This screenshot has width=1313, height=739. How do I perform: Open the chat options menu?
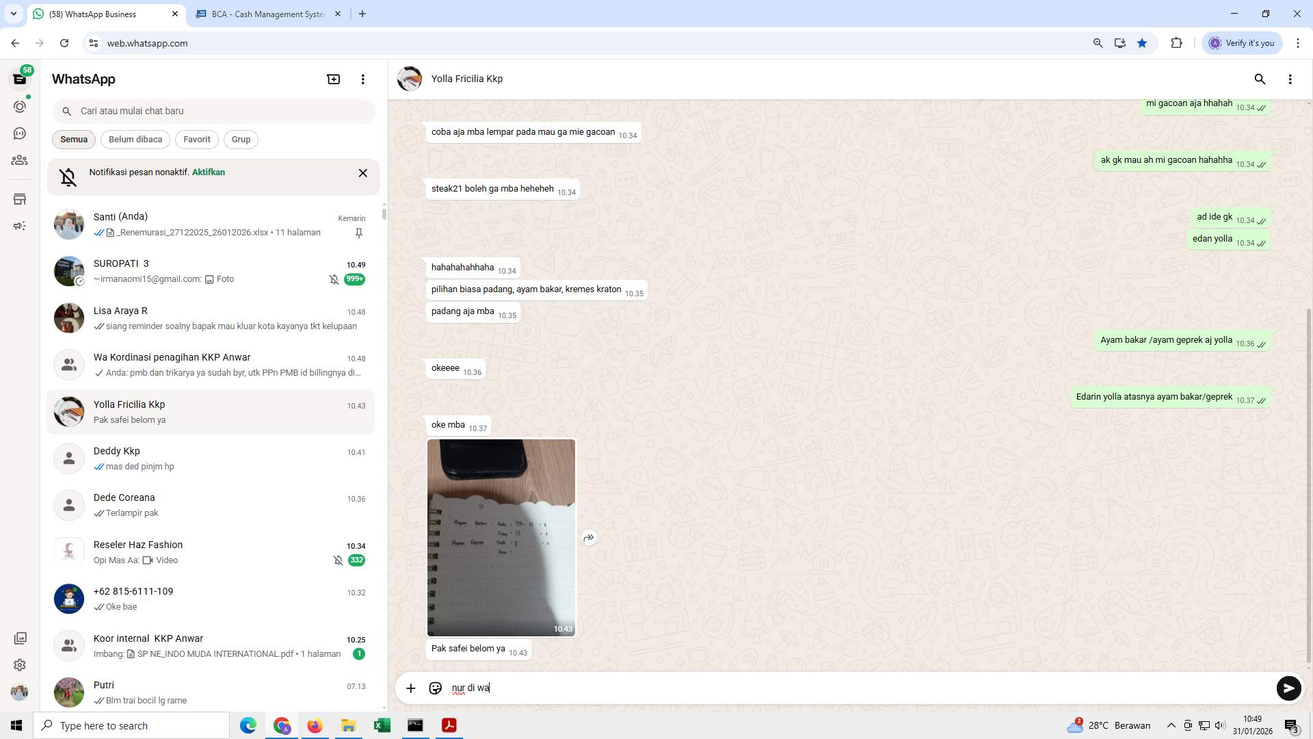point(1291,79)
